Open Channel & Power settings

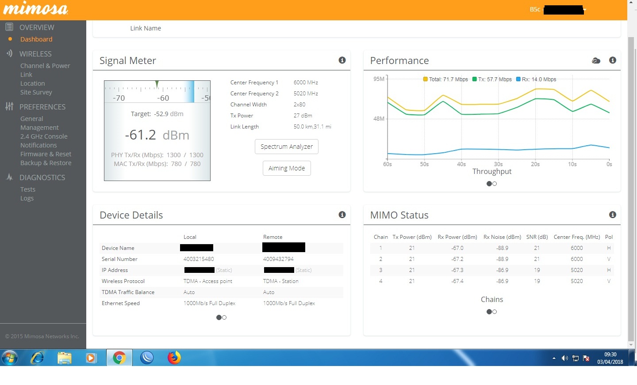[x=45, y=66]
